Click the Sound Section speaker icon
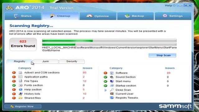This screenshot has height=112, width=199. (x=112, y=77)
